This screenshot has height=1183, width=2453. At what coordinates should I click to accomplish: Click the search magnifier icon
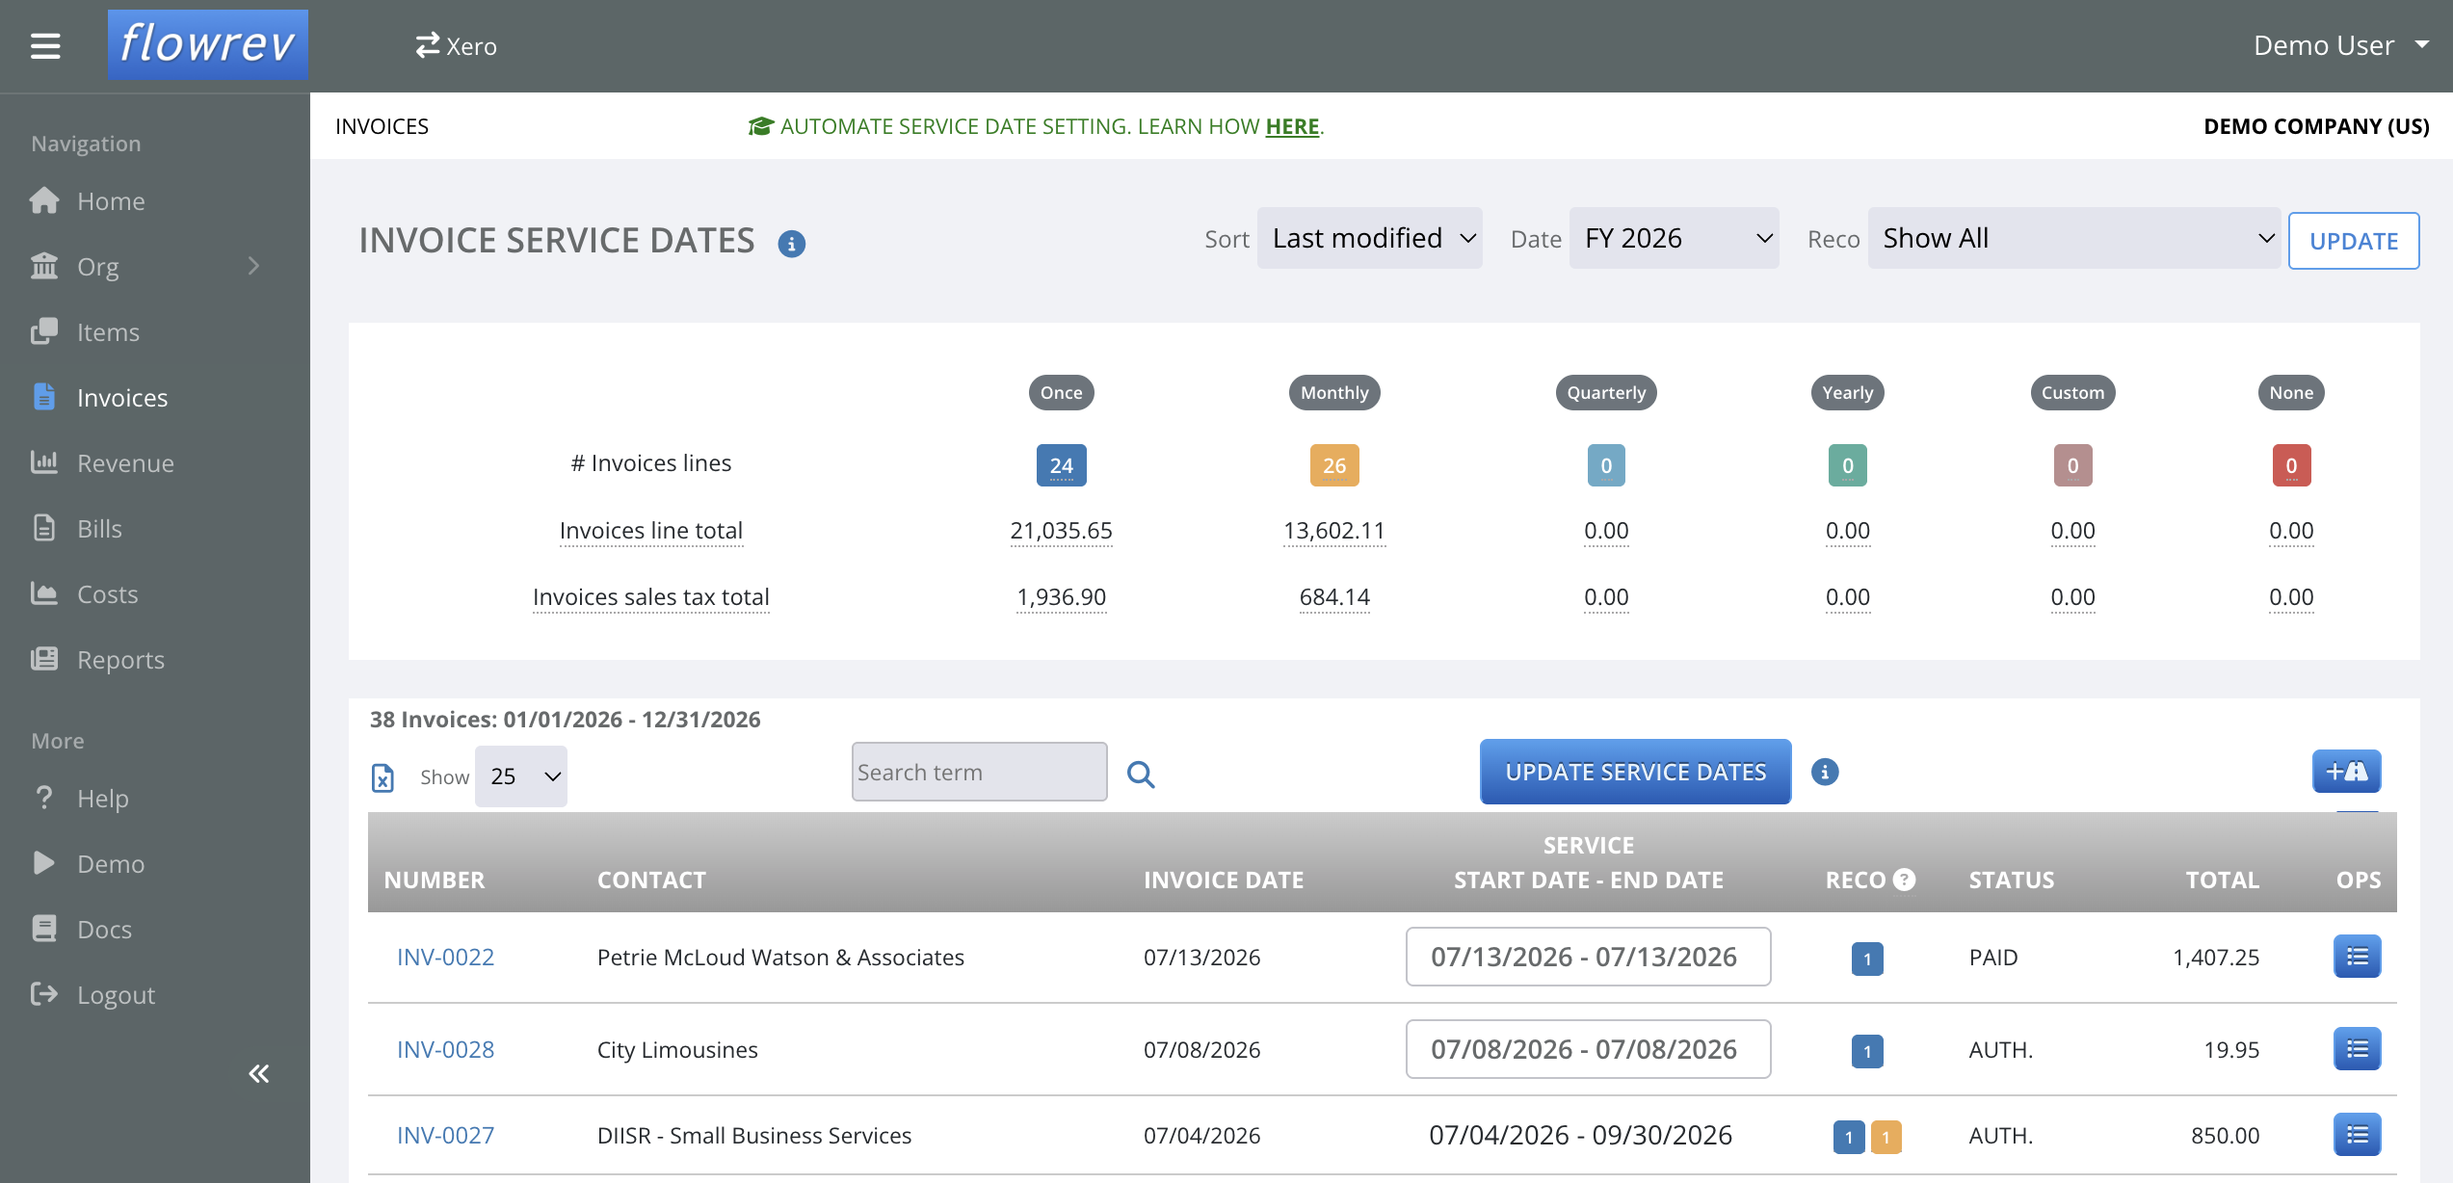click(1141, 774)
